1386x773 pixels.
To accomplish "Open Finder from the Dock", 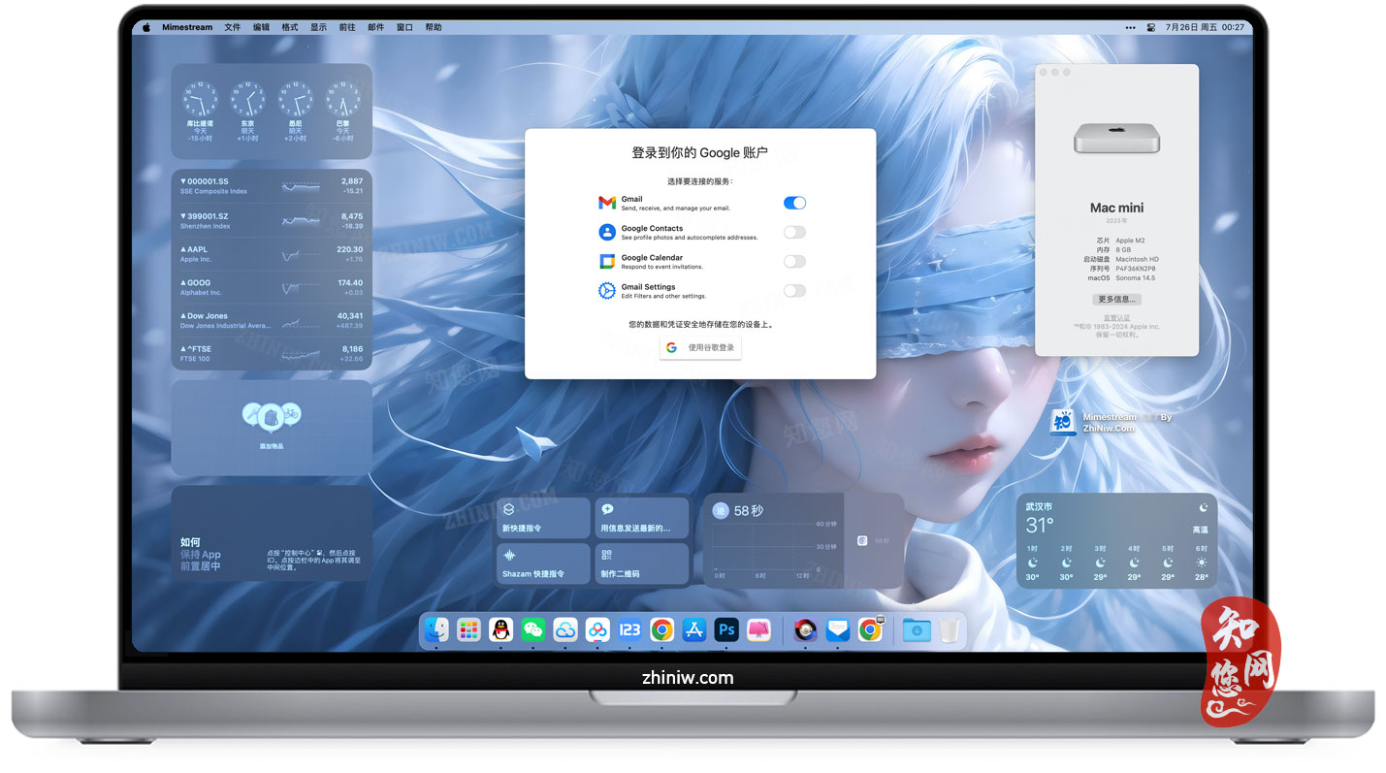I will point(437,629).
